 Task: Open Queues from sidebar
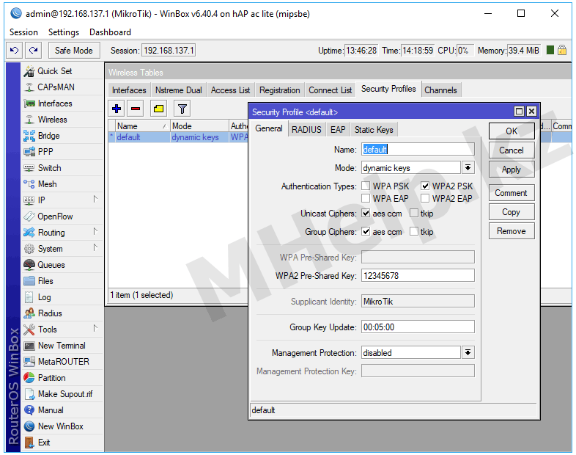pyautogui.click(x=62, y=265)
